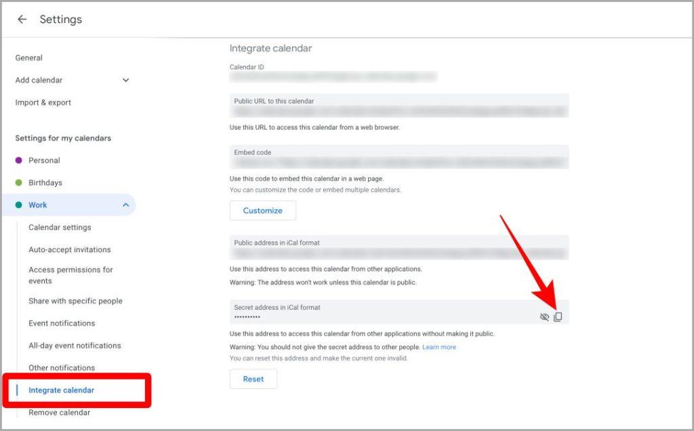The width and height of the screenshot is (694, 431).
Task: Go to Remove calendar
Action: [60, 413]
